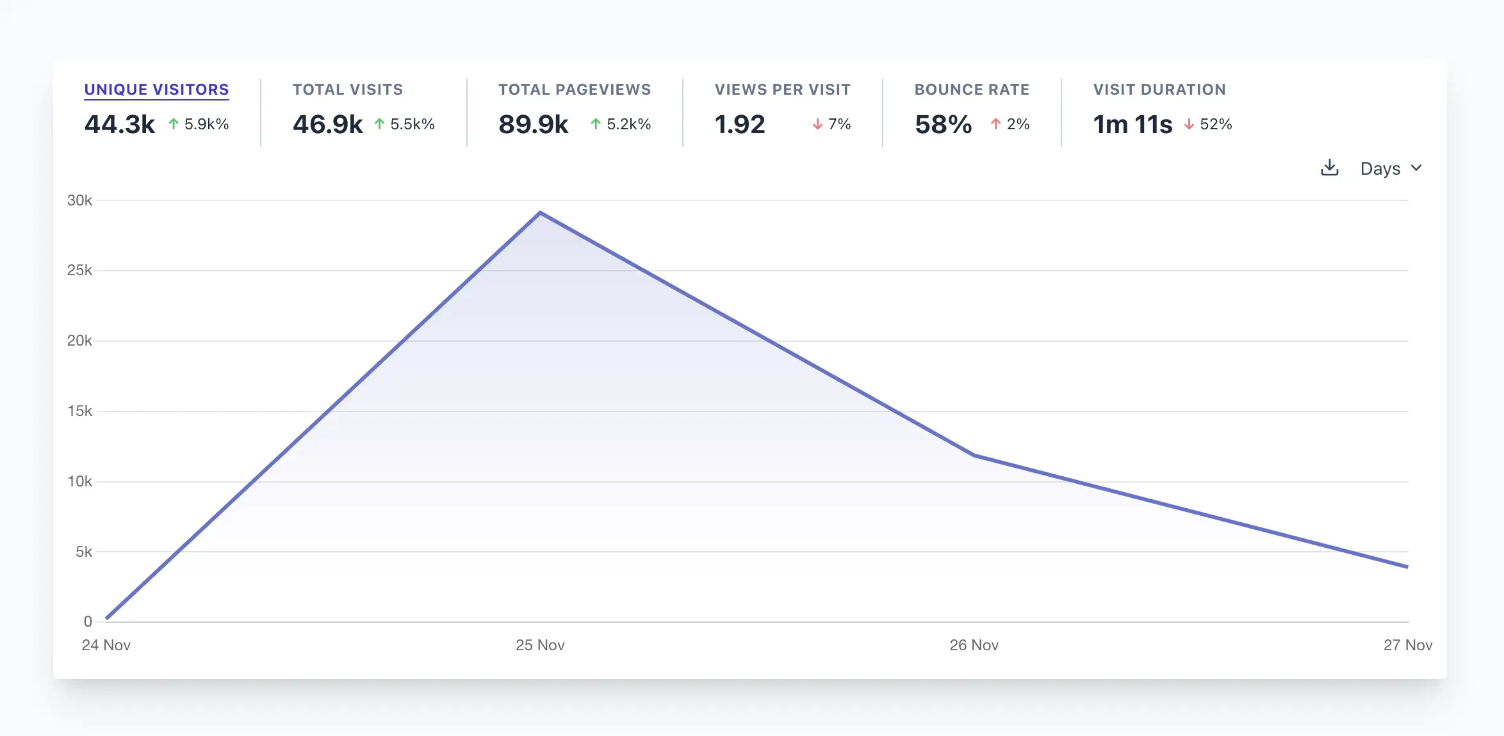Click the 1m 11s visit duration value
This screenshot has width=1504, height=736.
(x=1132, y=124)
